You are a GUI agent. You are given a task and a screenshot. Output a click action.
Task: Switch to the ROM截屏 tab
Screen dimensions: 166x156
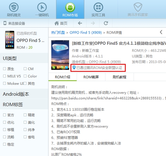[91, 77]
